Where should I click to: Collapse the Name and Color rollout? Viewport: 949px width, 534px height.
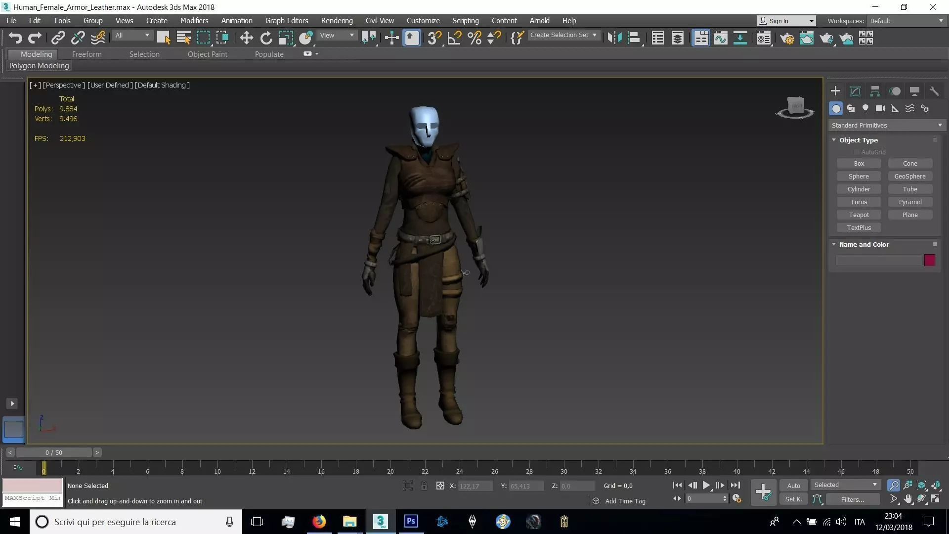tap(834, 244)
